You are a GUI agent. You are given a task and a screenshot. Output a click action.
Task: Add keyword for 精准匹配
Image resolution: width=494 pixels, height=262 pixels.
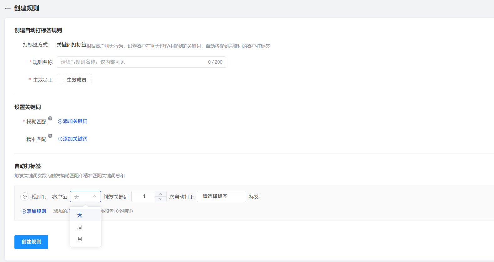coord(73,139)
